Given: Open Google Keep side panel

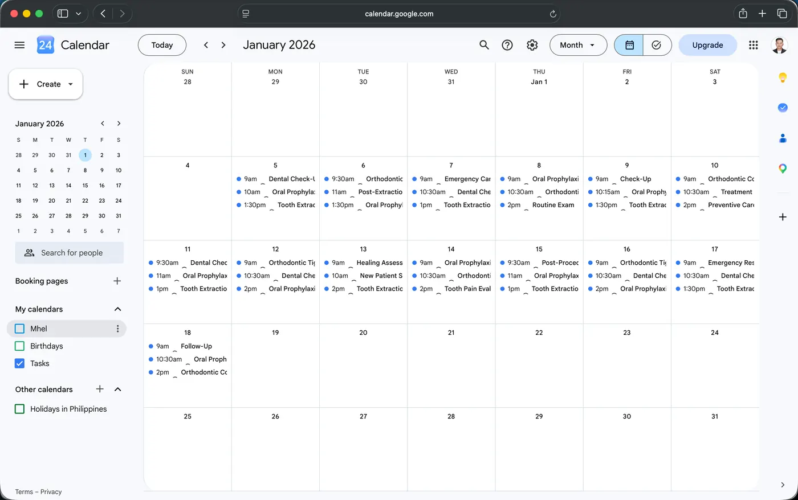Looking at the screenshot, I should click(783, 77).
